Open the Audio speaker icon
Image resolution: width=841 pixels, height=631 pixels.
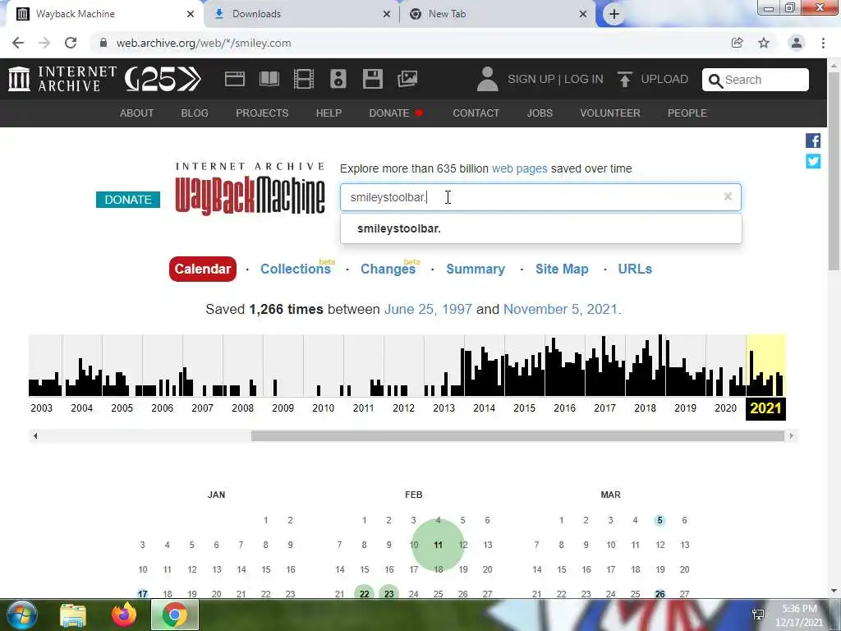pyautogui.click(x=338, y=79)
